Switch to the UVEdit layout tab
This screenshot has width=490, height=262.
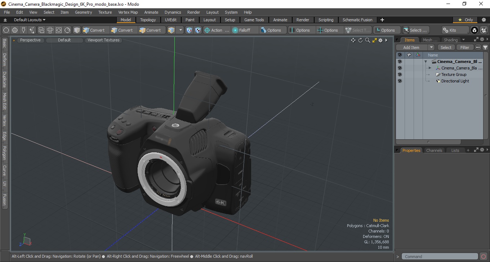click(171, 20)
